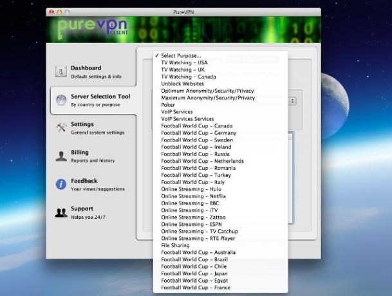Pick Football World Cup - Canada

coord(221,125)
